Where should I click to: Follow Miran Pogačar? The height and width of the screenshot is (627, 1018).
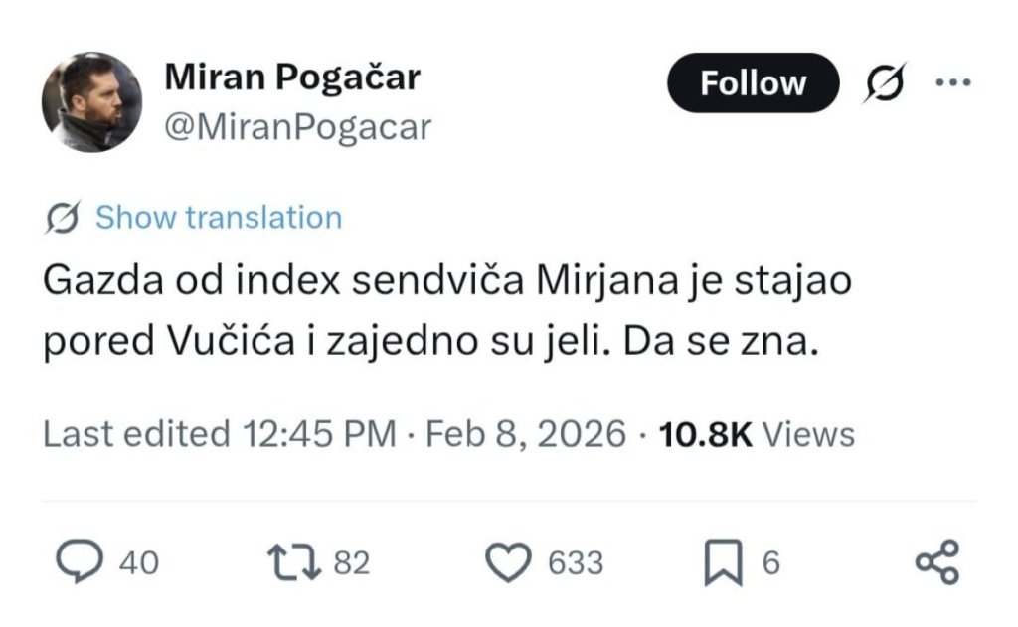753,83
